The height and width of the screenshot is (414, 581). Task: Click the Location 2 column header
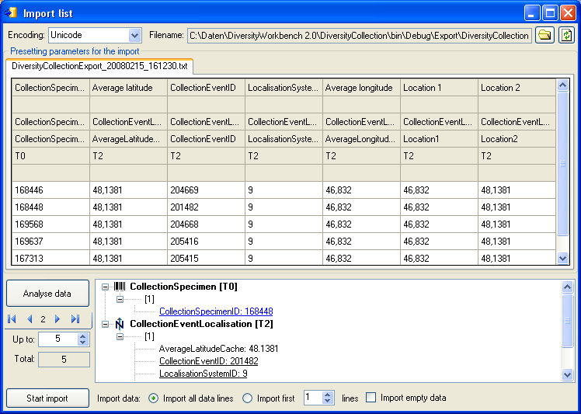517,88
